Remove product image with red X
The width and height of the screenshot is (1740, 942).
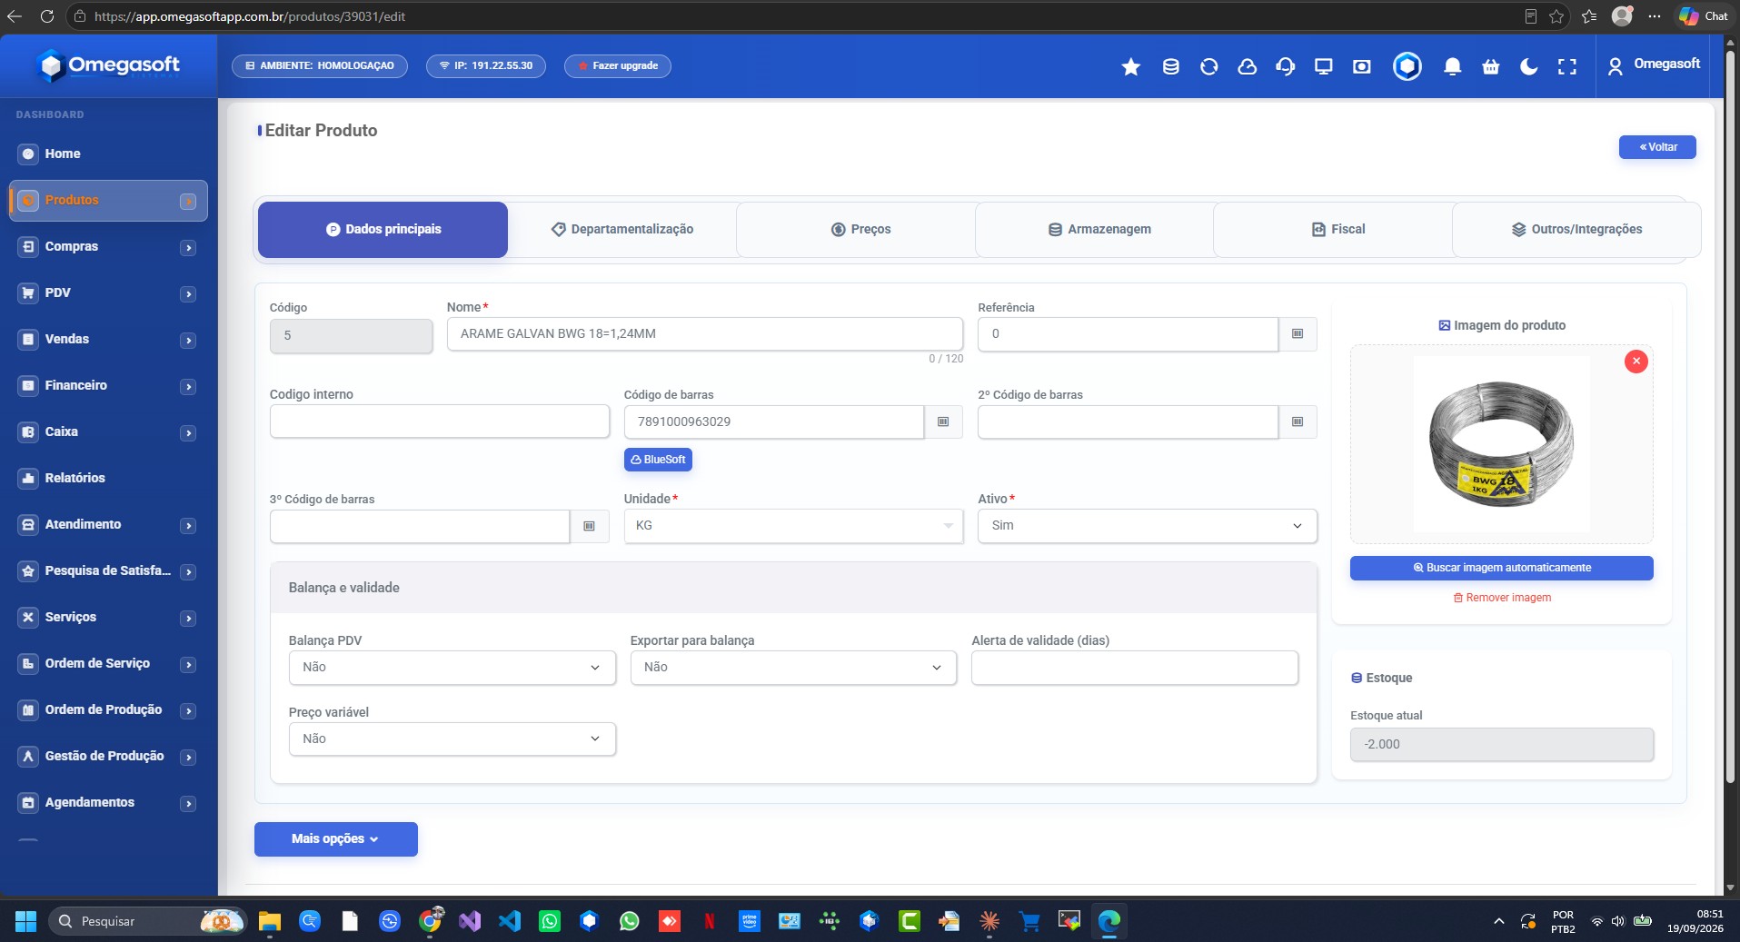1636,362
